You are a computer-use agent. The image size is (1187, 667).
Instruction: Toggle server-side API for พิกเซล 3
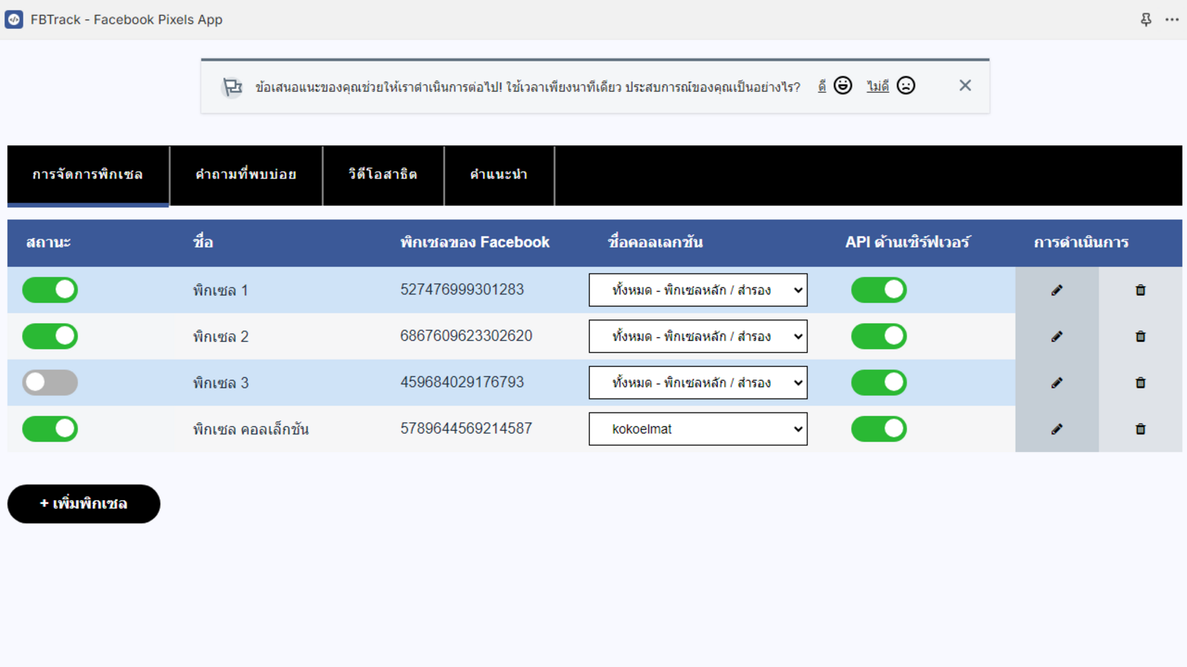[878, 382]
